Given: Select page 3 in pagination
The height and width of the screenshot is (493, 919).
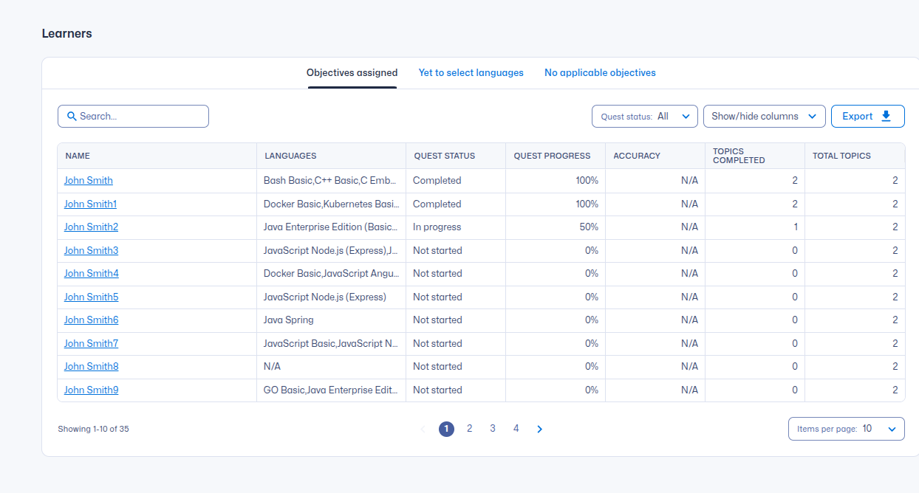Looking at the screenshot, I should pyautogui.click(x=493, y=429).
